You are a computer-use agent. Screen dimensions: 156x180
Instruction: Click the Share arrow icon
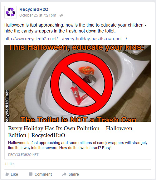tap(64, 174)
